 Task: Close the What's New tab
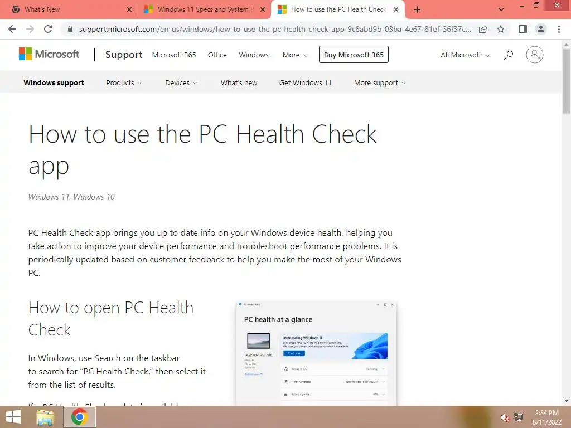[x=129, y=9]
